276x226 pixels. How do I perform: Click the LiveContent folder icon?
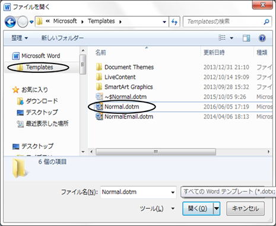pyautogui.click(x=99, y=77)
